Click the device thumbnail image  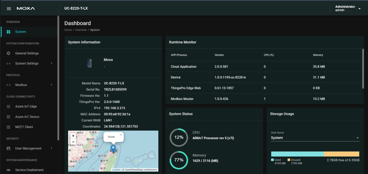click(89, 63)
